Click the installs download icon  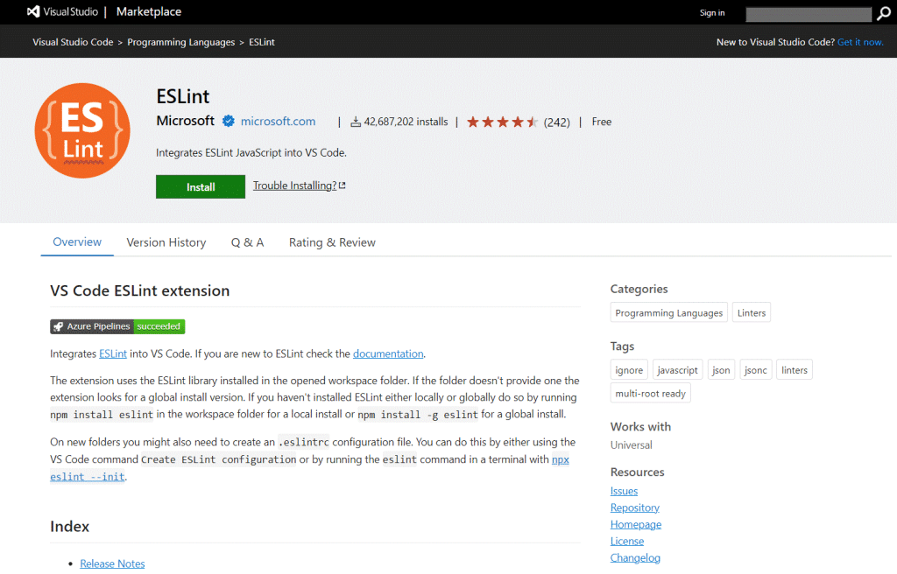(356, 122)
